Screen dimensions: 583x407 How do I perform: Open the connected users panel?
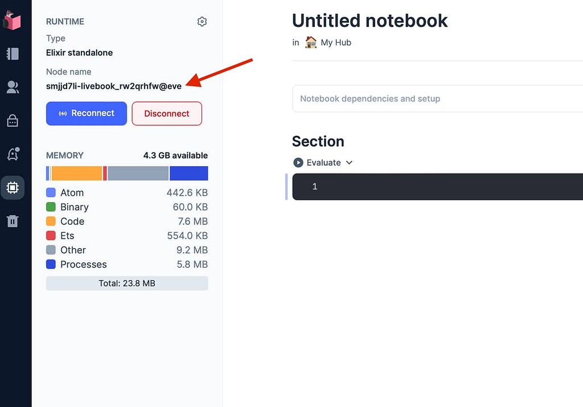(x=13, y=87)
